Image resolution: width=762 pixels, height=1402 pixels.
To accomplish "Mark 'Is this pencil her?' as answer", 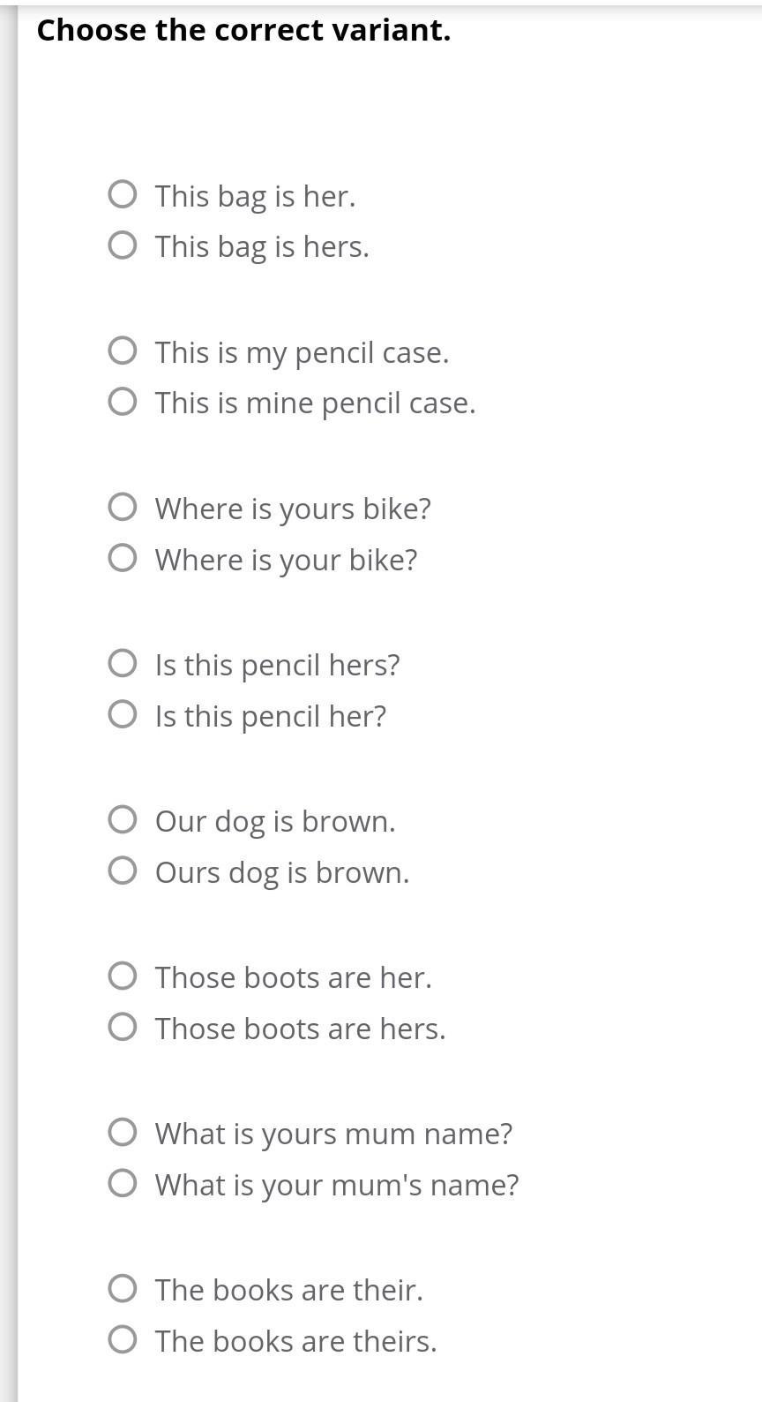I will (123, 714).
